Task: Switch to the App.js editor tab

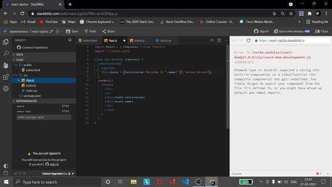Action: [x=114, y=41]
